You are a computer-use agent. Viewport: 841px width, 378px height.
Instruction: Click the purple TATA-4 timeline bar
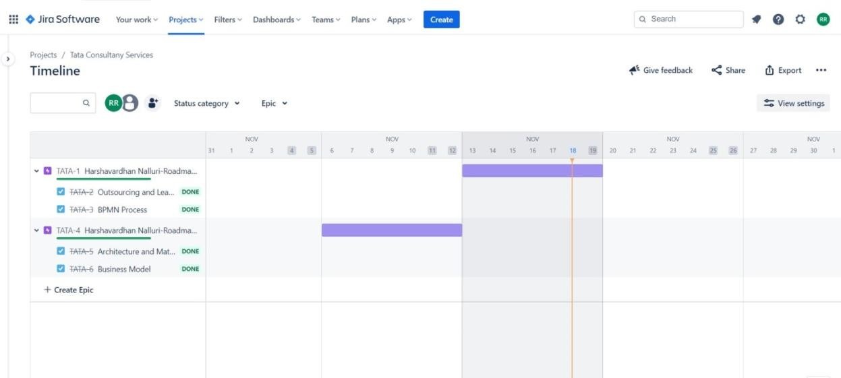[391, 230]
